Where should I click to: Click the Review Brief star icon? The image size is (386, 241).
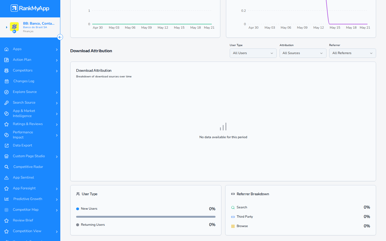[x=6, y=221]
